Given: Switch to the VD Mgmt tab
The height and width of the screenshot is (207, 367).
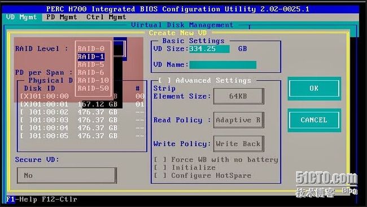Looking at the screenshot, I should point(21,17).
